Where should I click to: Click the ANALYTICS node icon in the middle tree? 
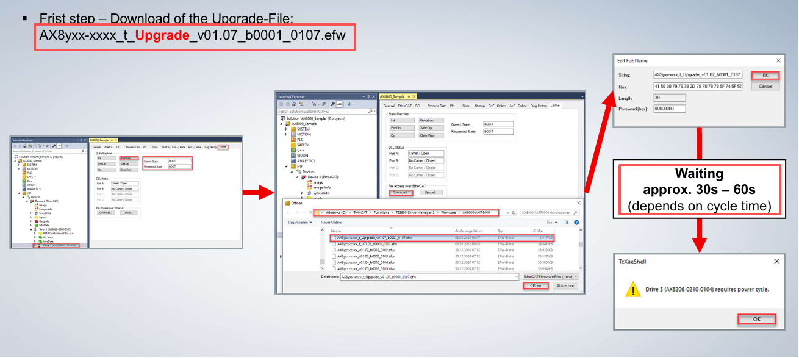pyautogui.click(x=293, y=160)
